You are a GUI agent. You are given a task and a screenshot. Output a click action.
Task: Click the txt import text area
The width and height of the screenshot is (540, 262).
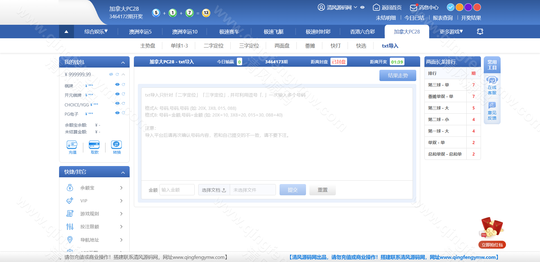pyautogui.click(x=277, y=134)
